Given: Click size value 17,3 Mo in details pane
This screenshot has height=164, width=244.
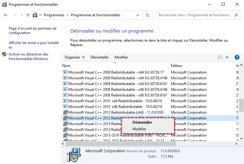Looking at the screenshot, I should pos(167,156).
